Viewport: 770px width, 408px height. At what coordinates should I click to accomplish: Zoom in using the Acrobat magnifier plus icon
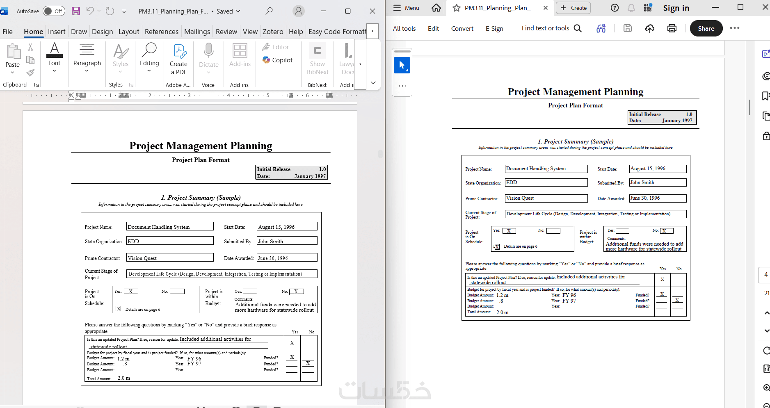[x=766, y=387]
